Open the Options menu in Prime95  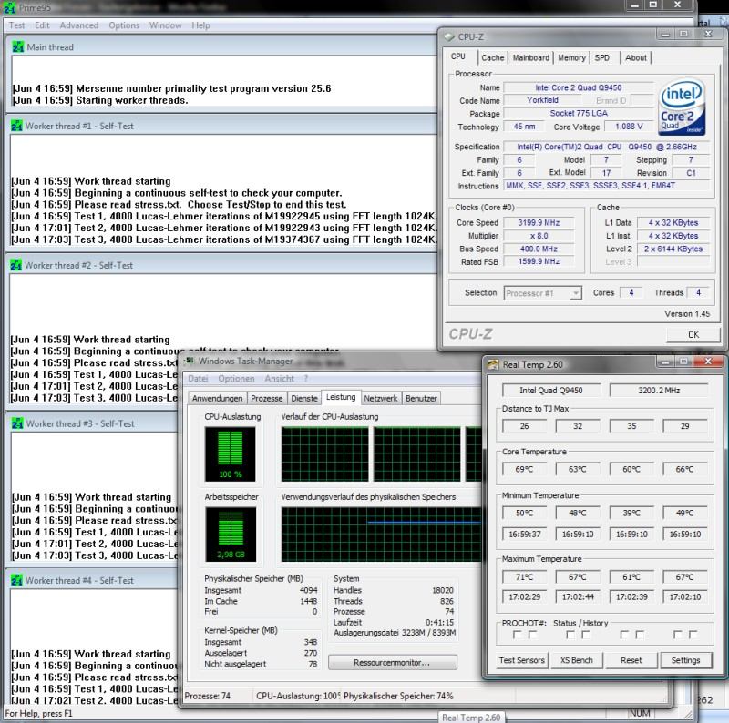[124, 25]
